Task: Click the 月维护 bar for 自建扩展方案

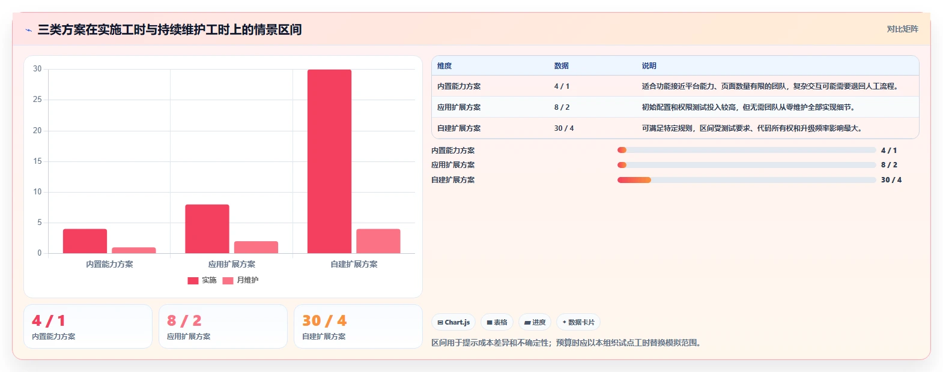Action: pyautogui.click(x=378, y=241)
